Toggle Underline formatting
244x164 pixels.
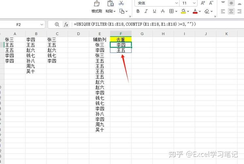click(154, 11)
